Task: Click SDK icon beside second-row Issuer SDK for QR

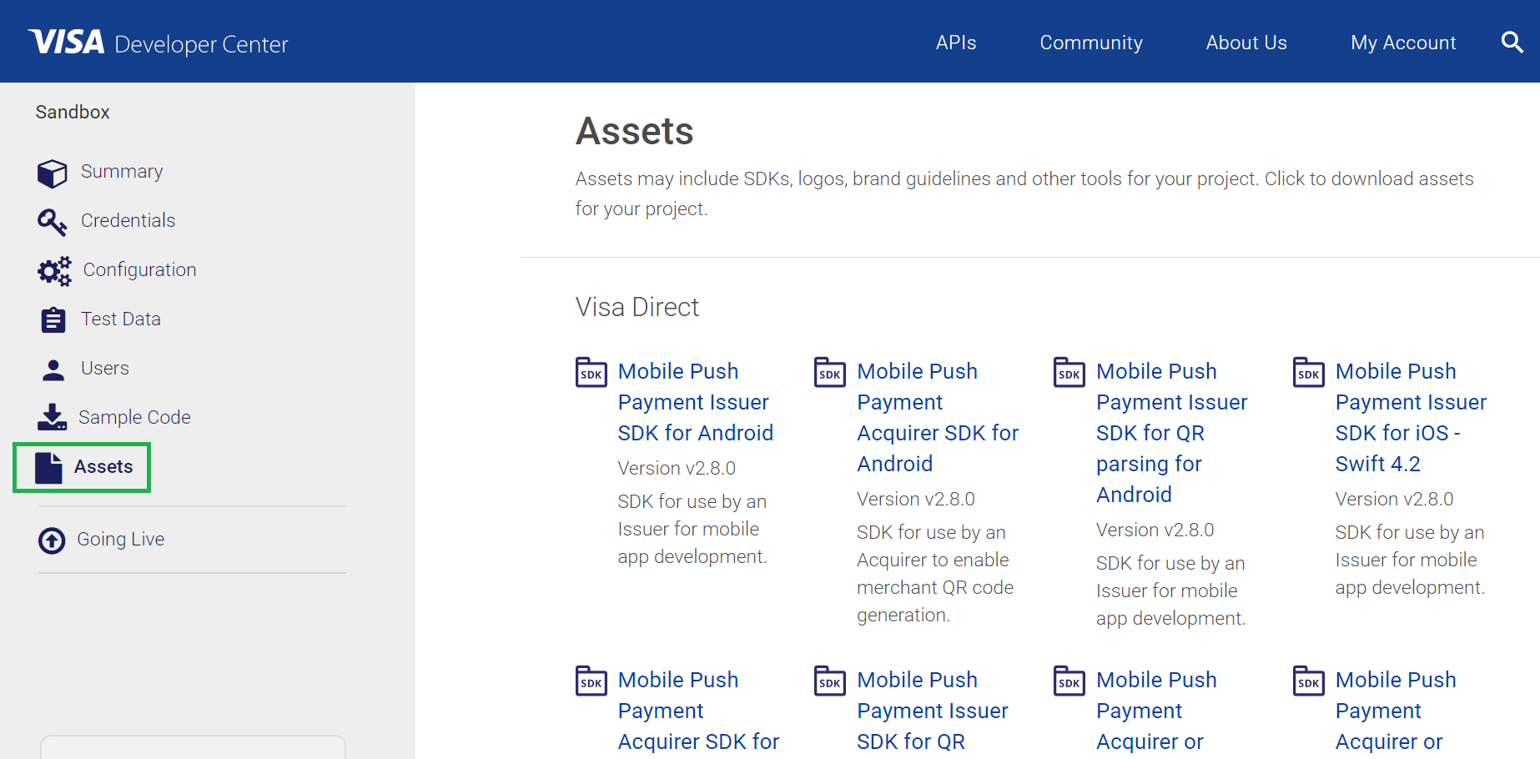Action: tap(830, 681)
